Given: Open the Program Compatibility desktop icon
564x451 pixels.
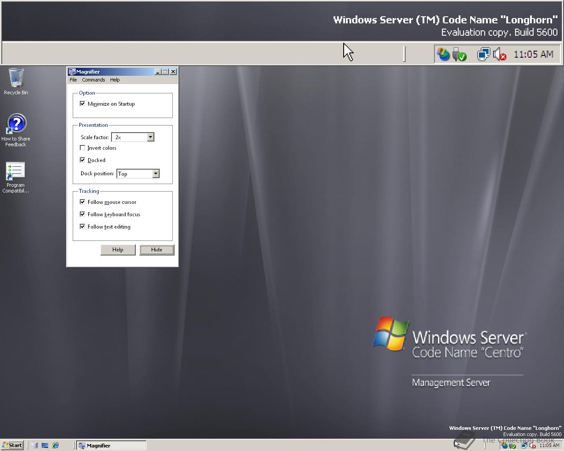Looking at the screenshot, I should [x=15, y=172].
